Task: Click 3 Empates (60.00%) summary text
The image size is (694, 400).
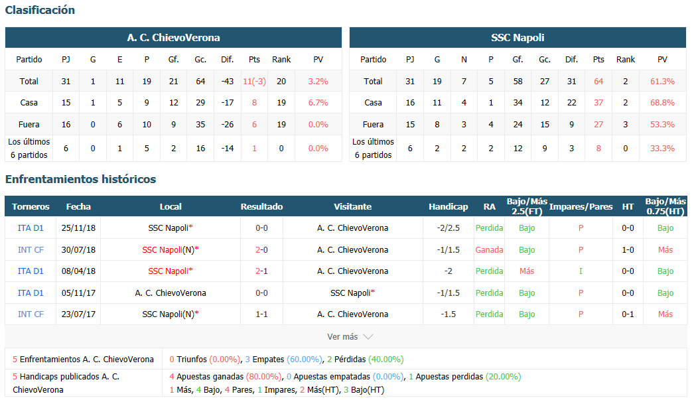Action: (x=284, y=360)
